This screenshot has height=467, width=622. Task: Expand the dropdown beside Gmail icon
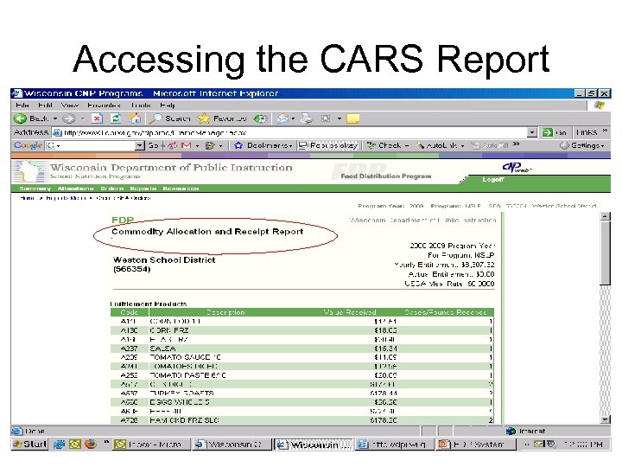[x=197, y=146]
